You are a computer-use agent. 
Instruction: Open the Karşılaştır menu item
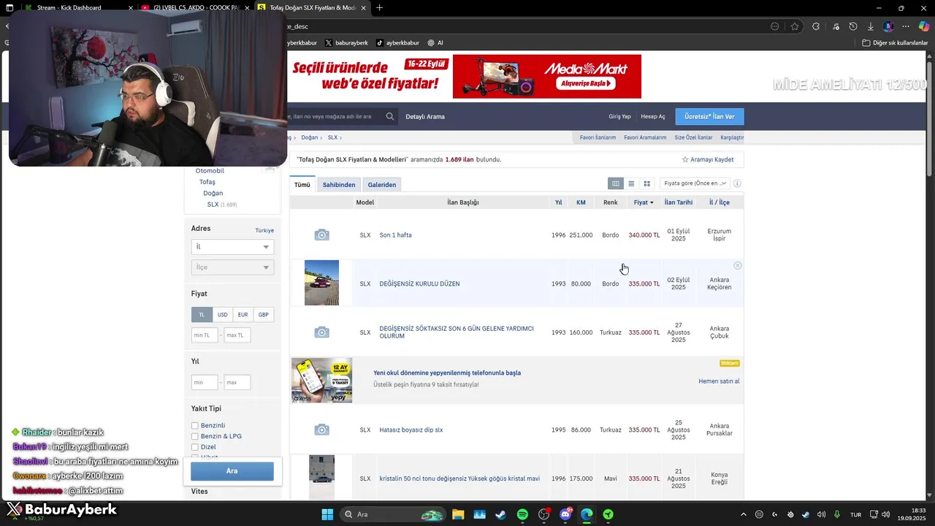click(x=732, y=137)
